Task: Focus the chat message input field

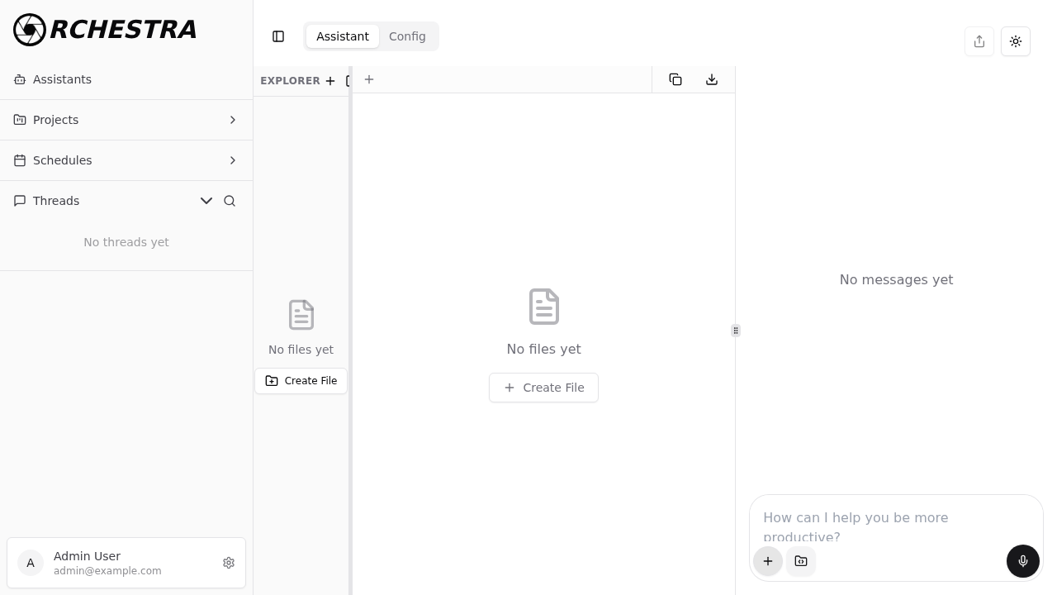Action: 896,524
